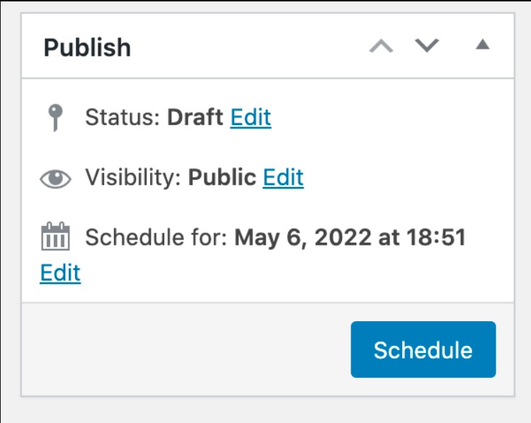Click the May 6, 2022 at 18:51 date text
531x423 pixels.
(350, 238)
